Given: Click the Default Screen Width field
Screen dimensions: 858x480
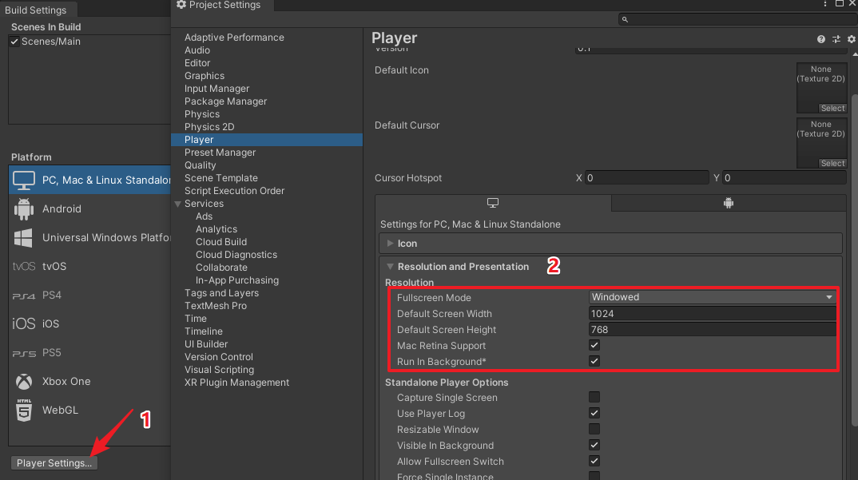Looking at the screenshot, I should [713, 314].
